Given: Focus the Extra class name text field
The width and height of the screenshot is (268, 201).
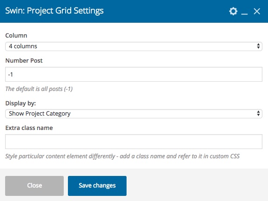Looking at the screenshot, I should [x=134, y=142].
